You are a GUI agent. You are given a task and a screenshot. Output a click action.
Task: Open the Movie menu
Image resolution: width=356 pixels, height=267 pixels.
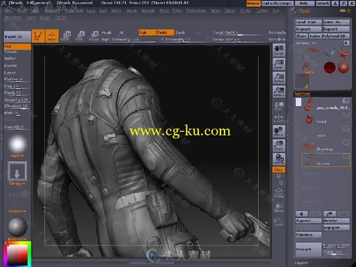click(164, 10)
